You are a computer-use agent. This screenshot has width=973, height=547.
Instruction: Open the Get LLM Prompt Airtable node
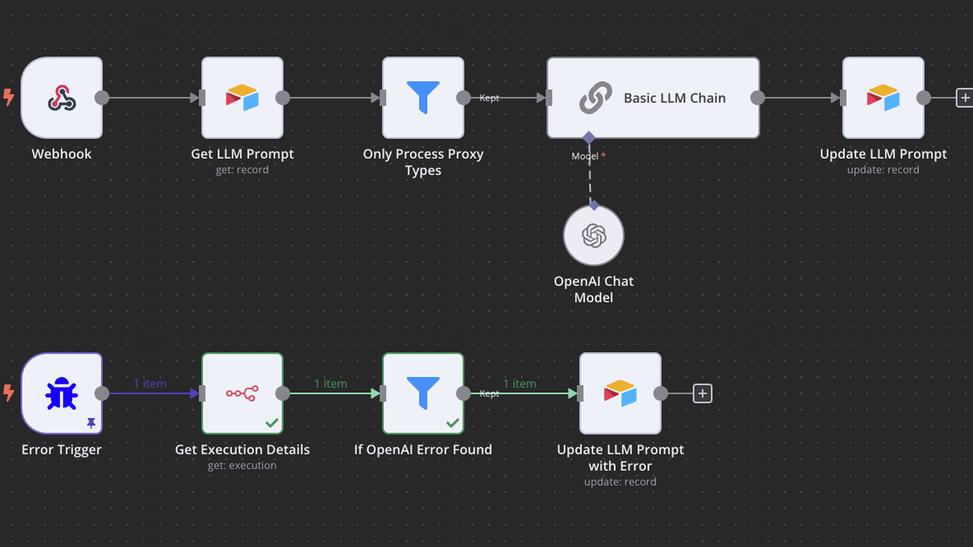click(x=242, y=98)
